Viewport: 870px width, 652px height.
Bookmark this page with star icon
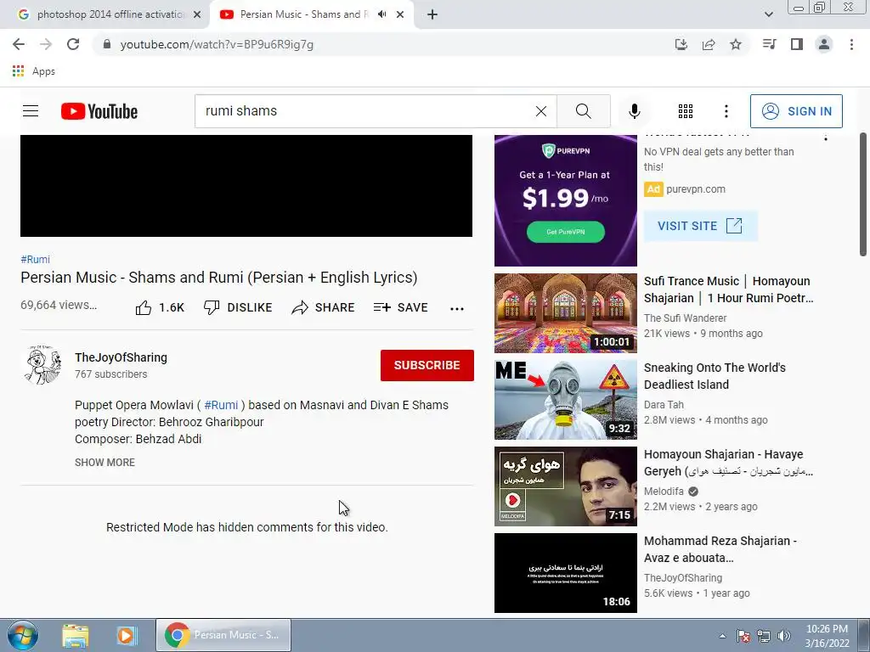click(736, 44)
